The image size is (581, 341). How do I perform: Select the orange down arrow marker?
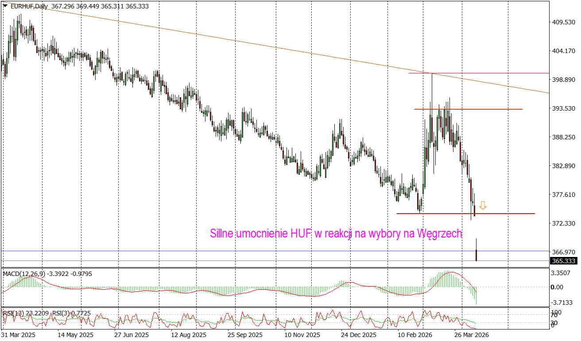(x=483, y=206)
